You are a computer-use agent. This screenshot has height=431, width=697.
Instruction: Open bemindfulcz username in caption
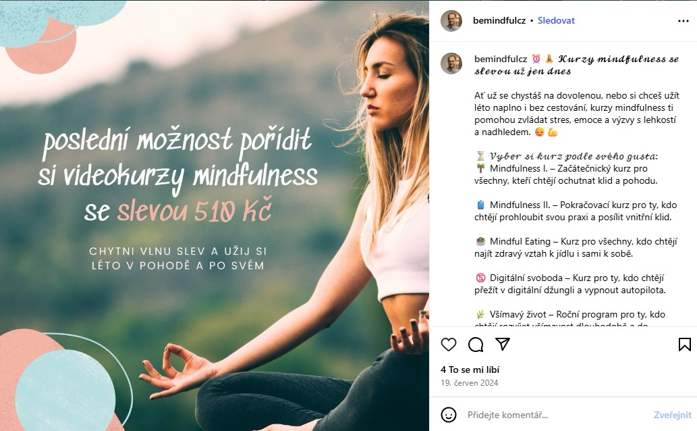[x=501, y=59]
